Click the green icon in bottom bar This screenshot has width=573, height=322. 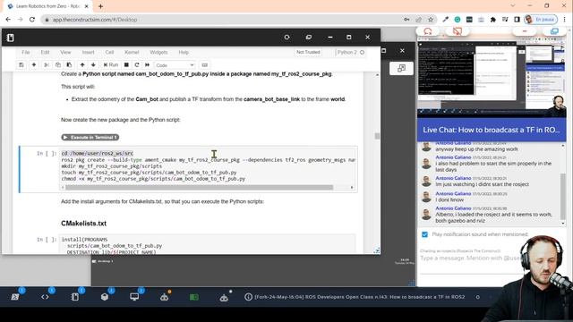194,297
